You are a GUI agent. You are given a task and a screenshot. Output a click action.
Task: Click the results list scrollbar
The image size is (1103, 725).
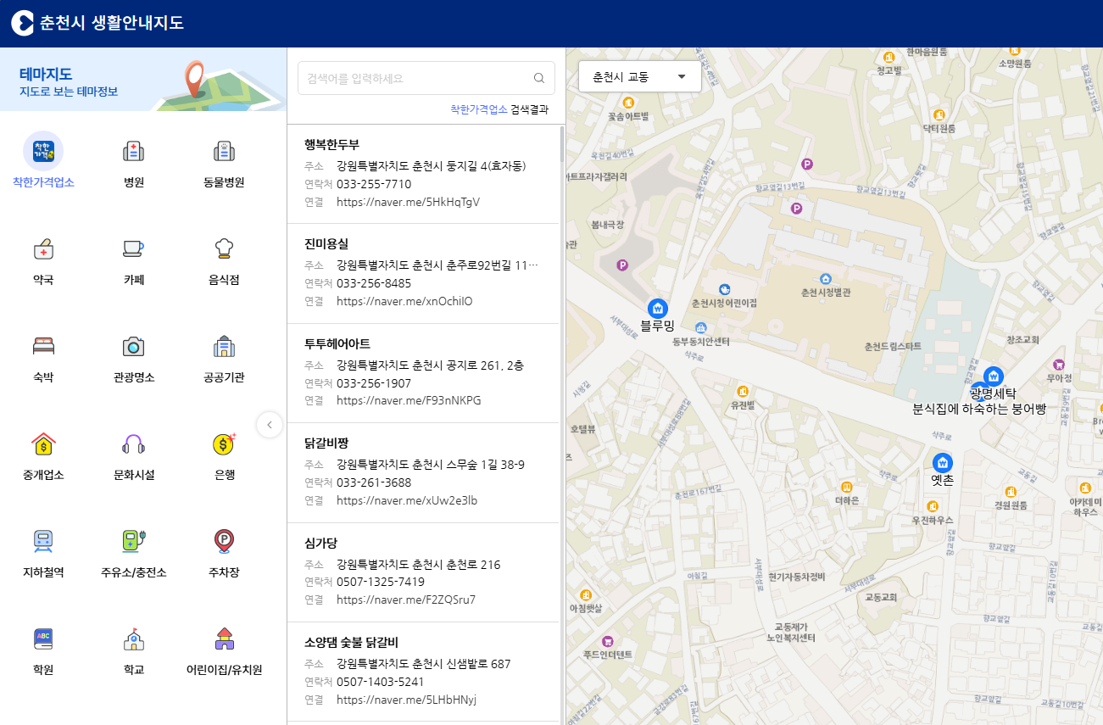pyautogui.click(x=562, y=144)
